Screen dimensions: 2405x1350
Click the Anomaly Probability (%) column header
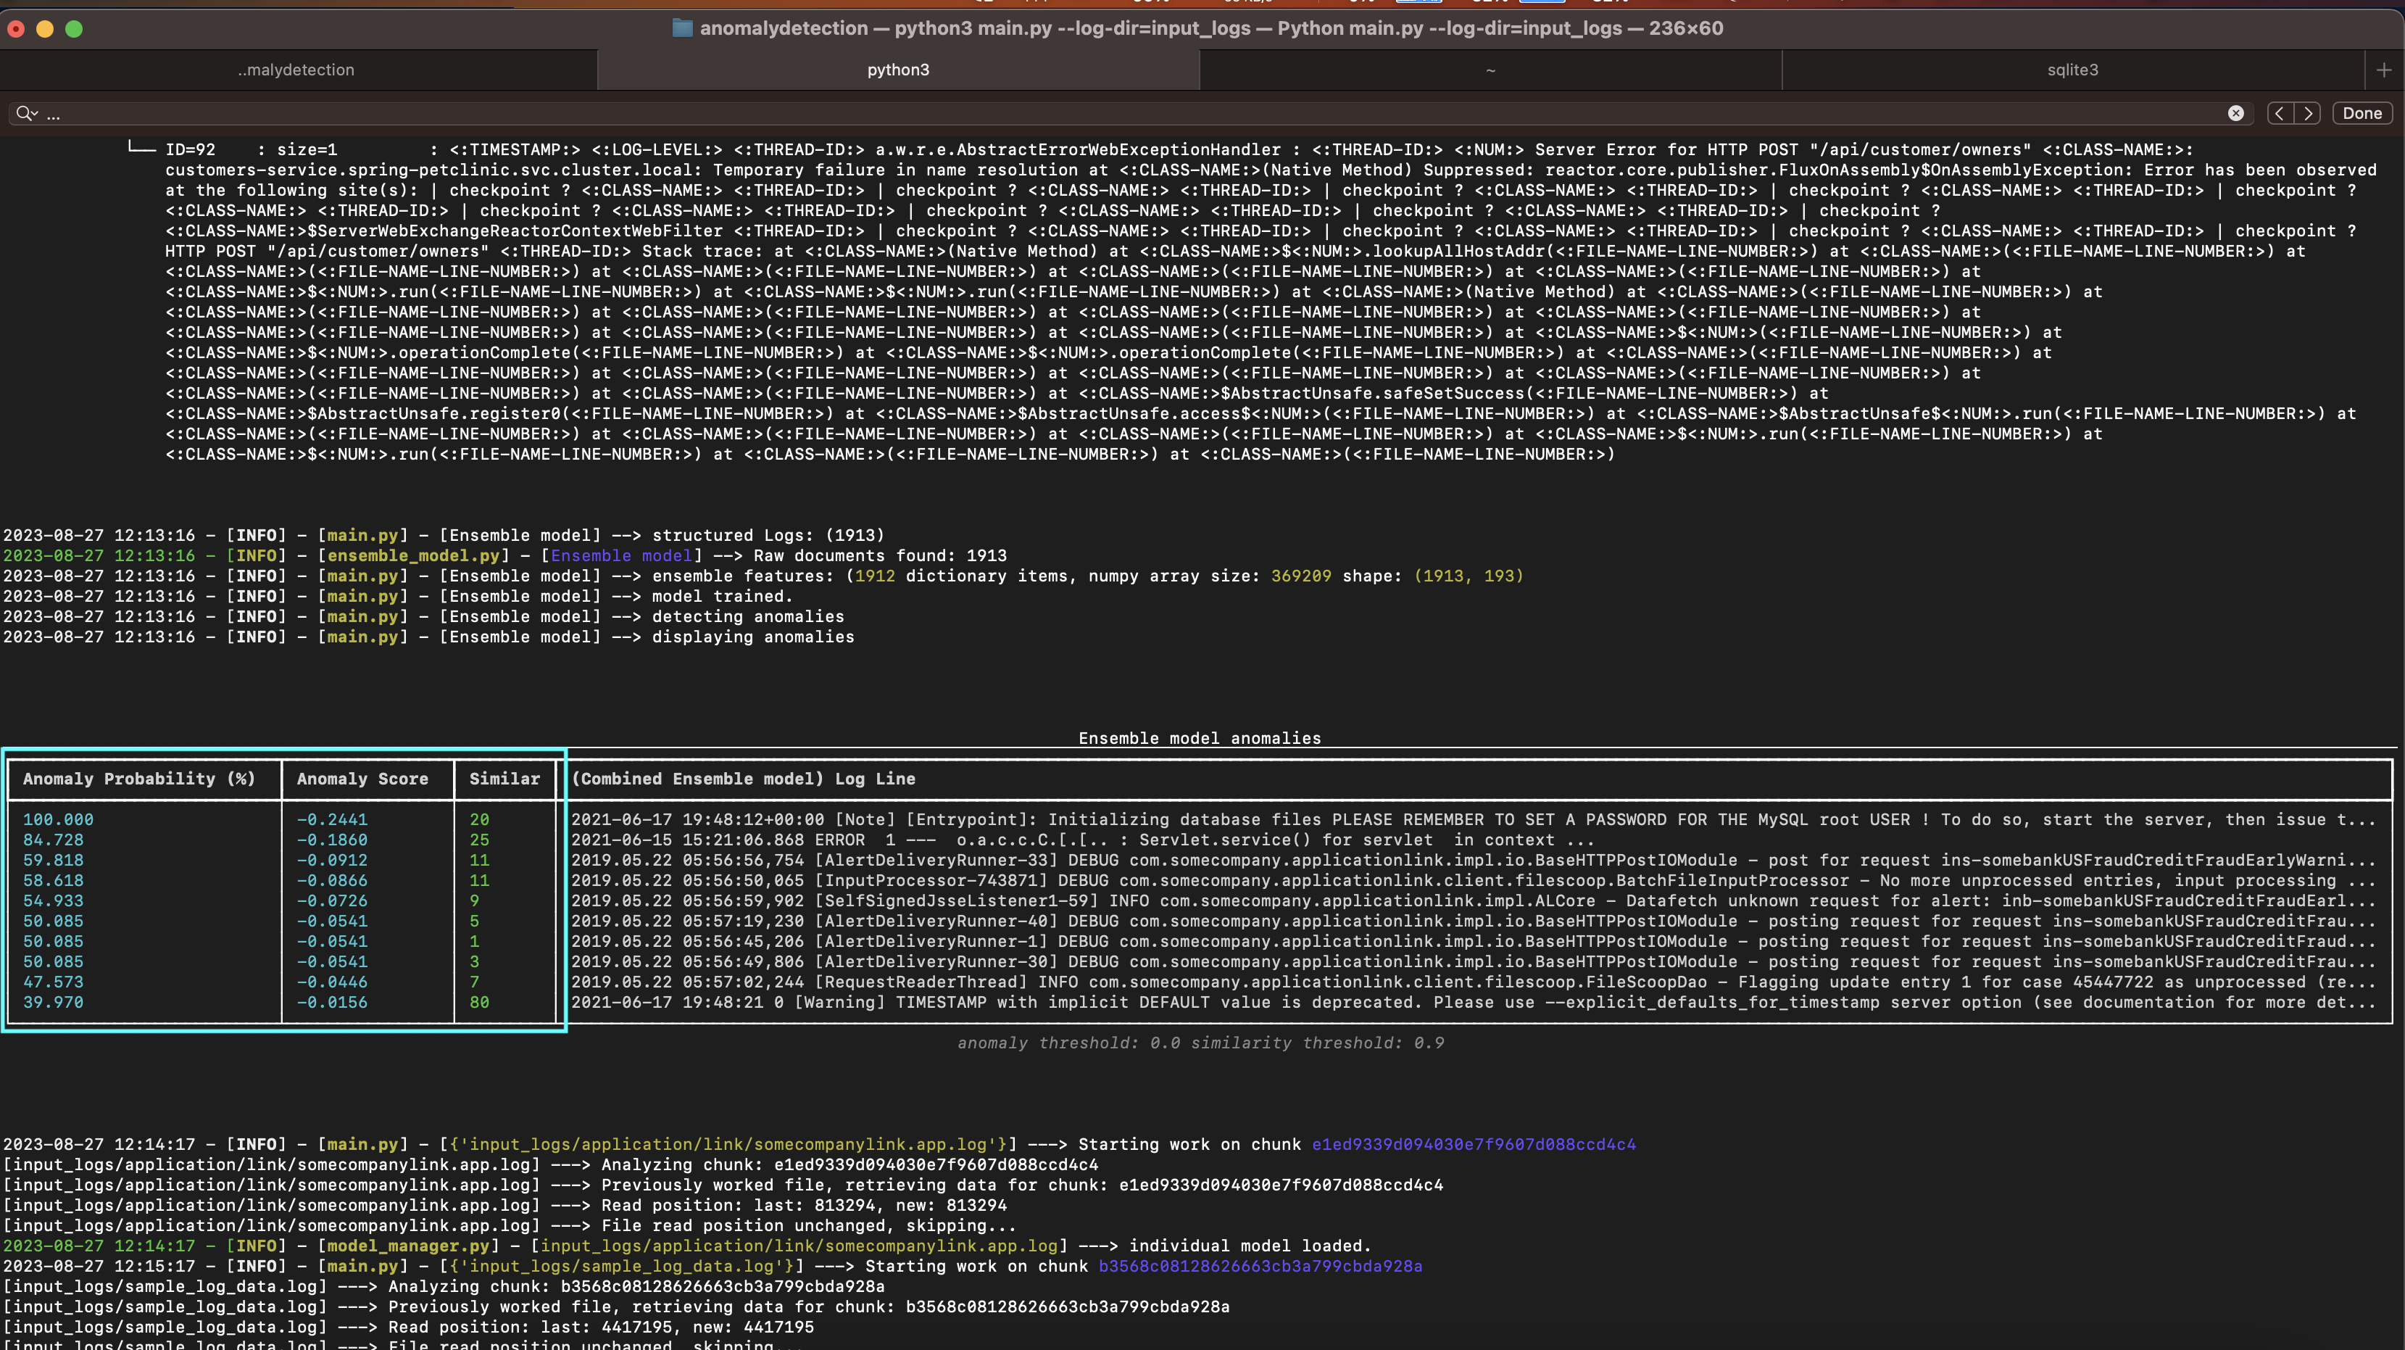pos(139,779)
